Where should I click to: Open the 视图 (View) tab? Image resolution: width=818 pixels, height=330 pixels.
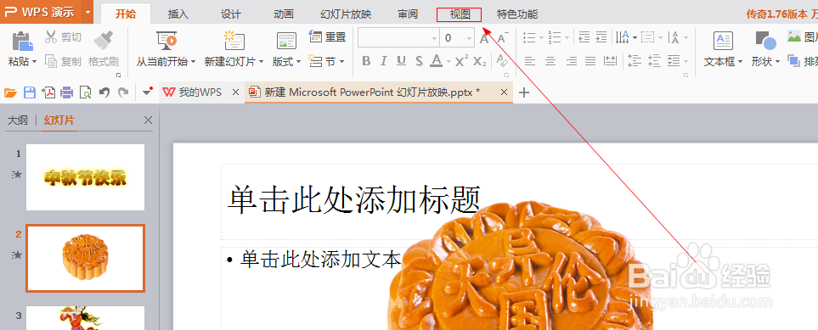460,14
